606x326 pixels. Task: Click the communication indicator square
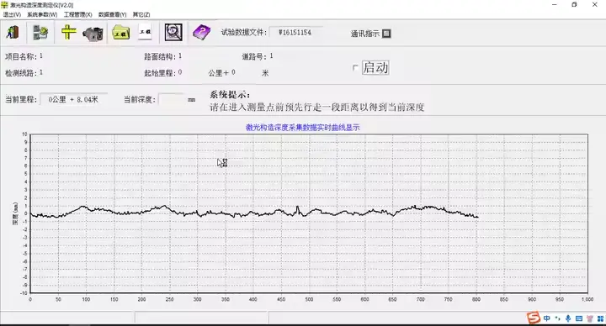click(x=386, y=34)
